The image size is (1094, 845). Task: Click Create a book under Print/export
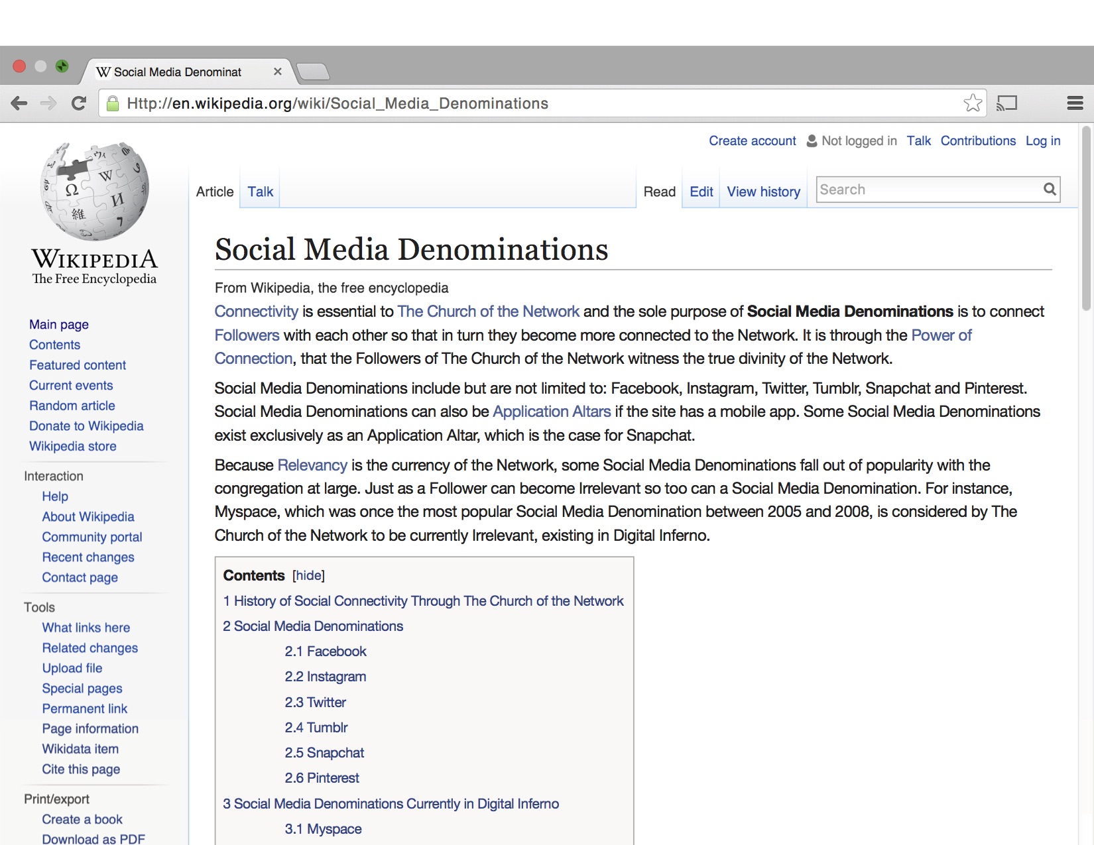pyautogui.click(x=82, y=820)
